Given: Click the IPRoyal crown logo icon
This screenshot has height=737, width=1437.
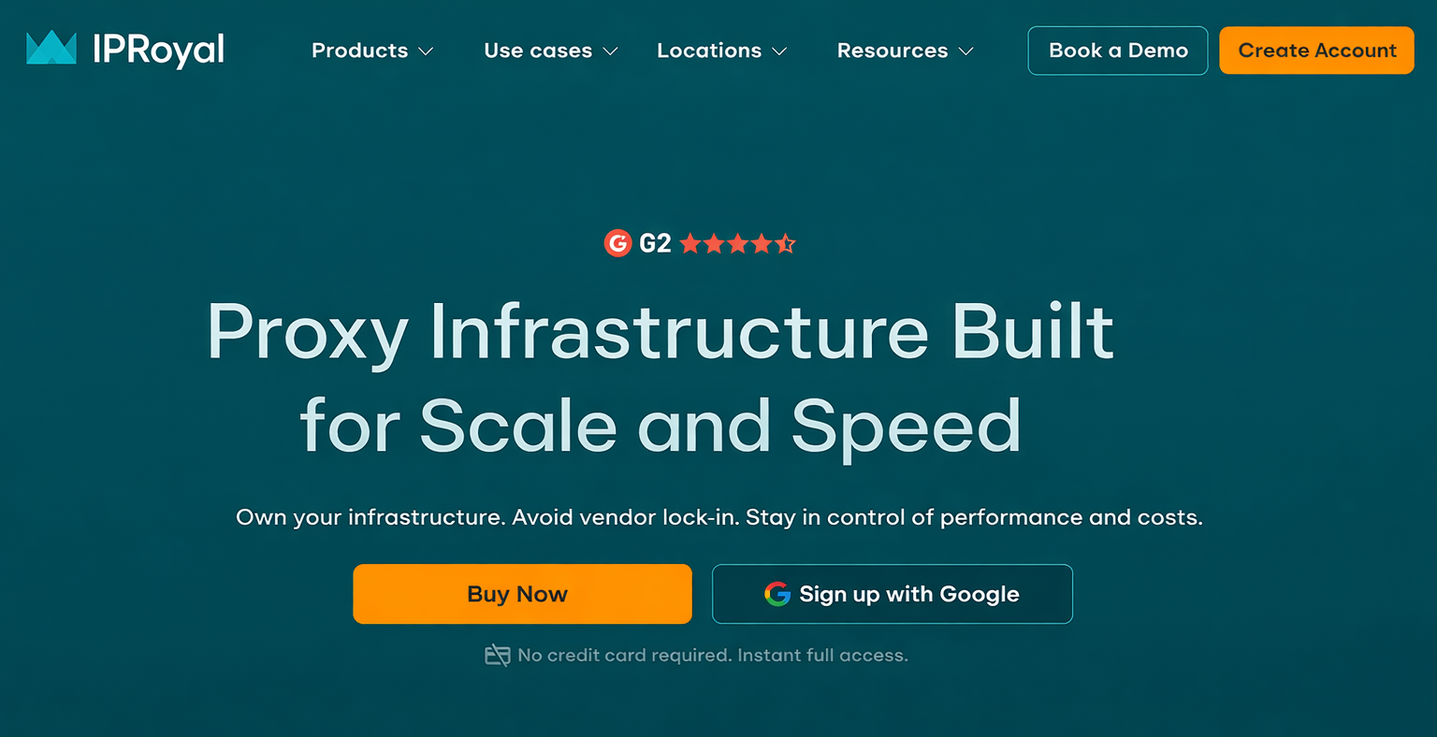Looking at the screenshot, I should pyautogui.click(x=51, y=49).
